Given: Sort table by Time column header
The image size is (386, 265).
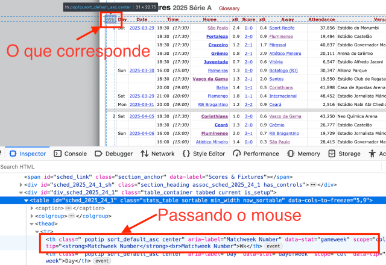Looking at the screenshot, I should [173, 19].
